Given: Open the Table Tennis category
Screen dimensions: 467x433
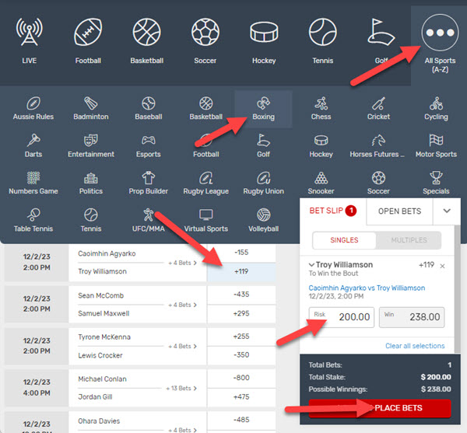Looking at the screenshot, I should pos(33,220).
